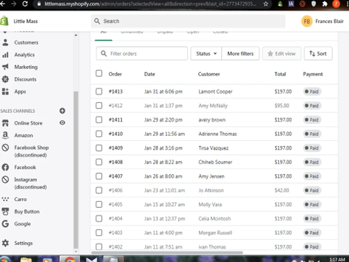349x262 pixels.
Task: Click the Edit view button
Action: point(282,53)
